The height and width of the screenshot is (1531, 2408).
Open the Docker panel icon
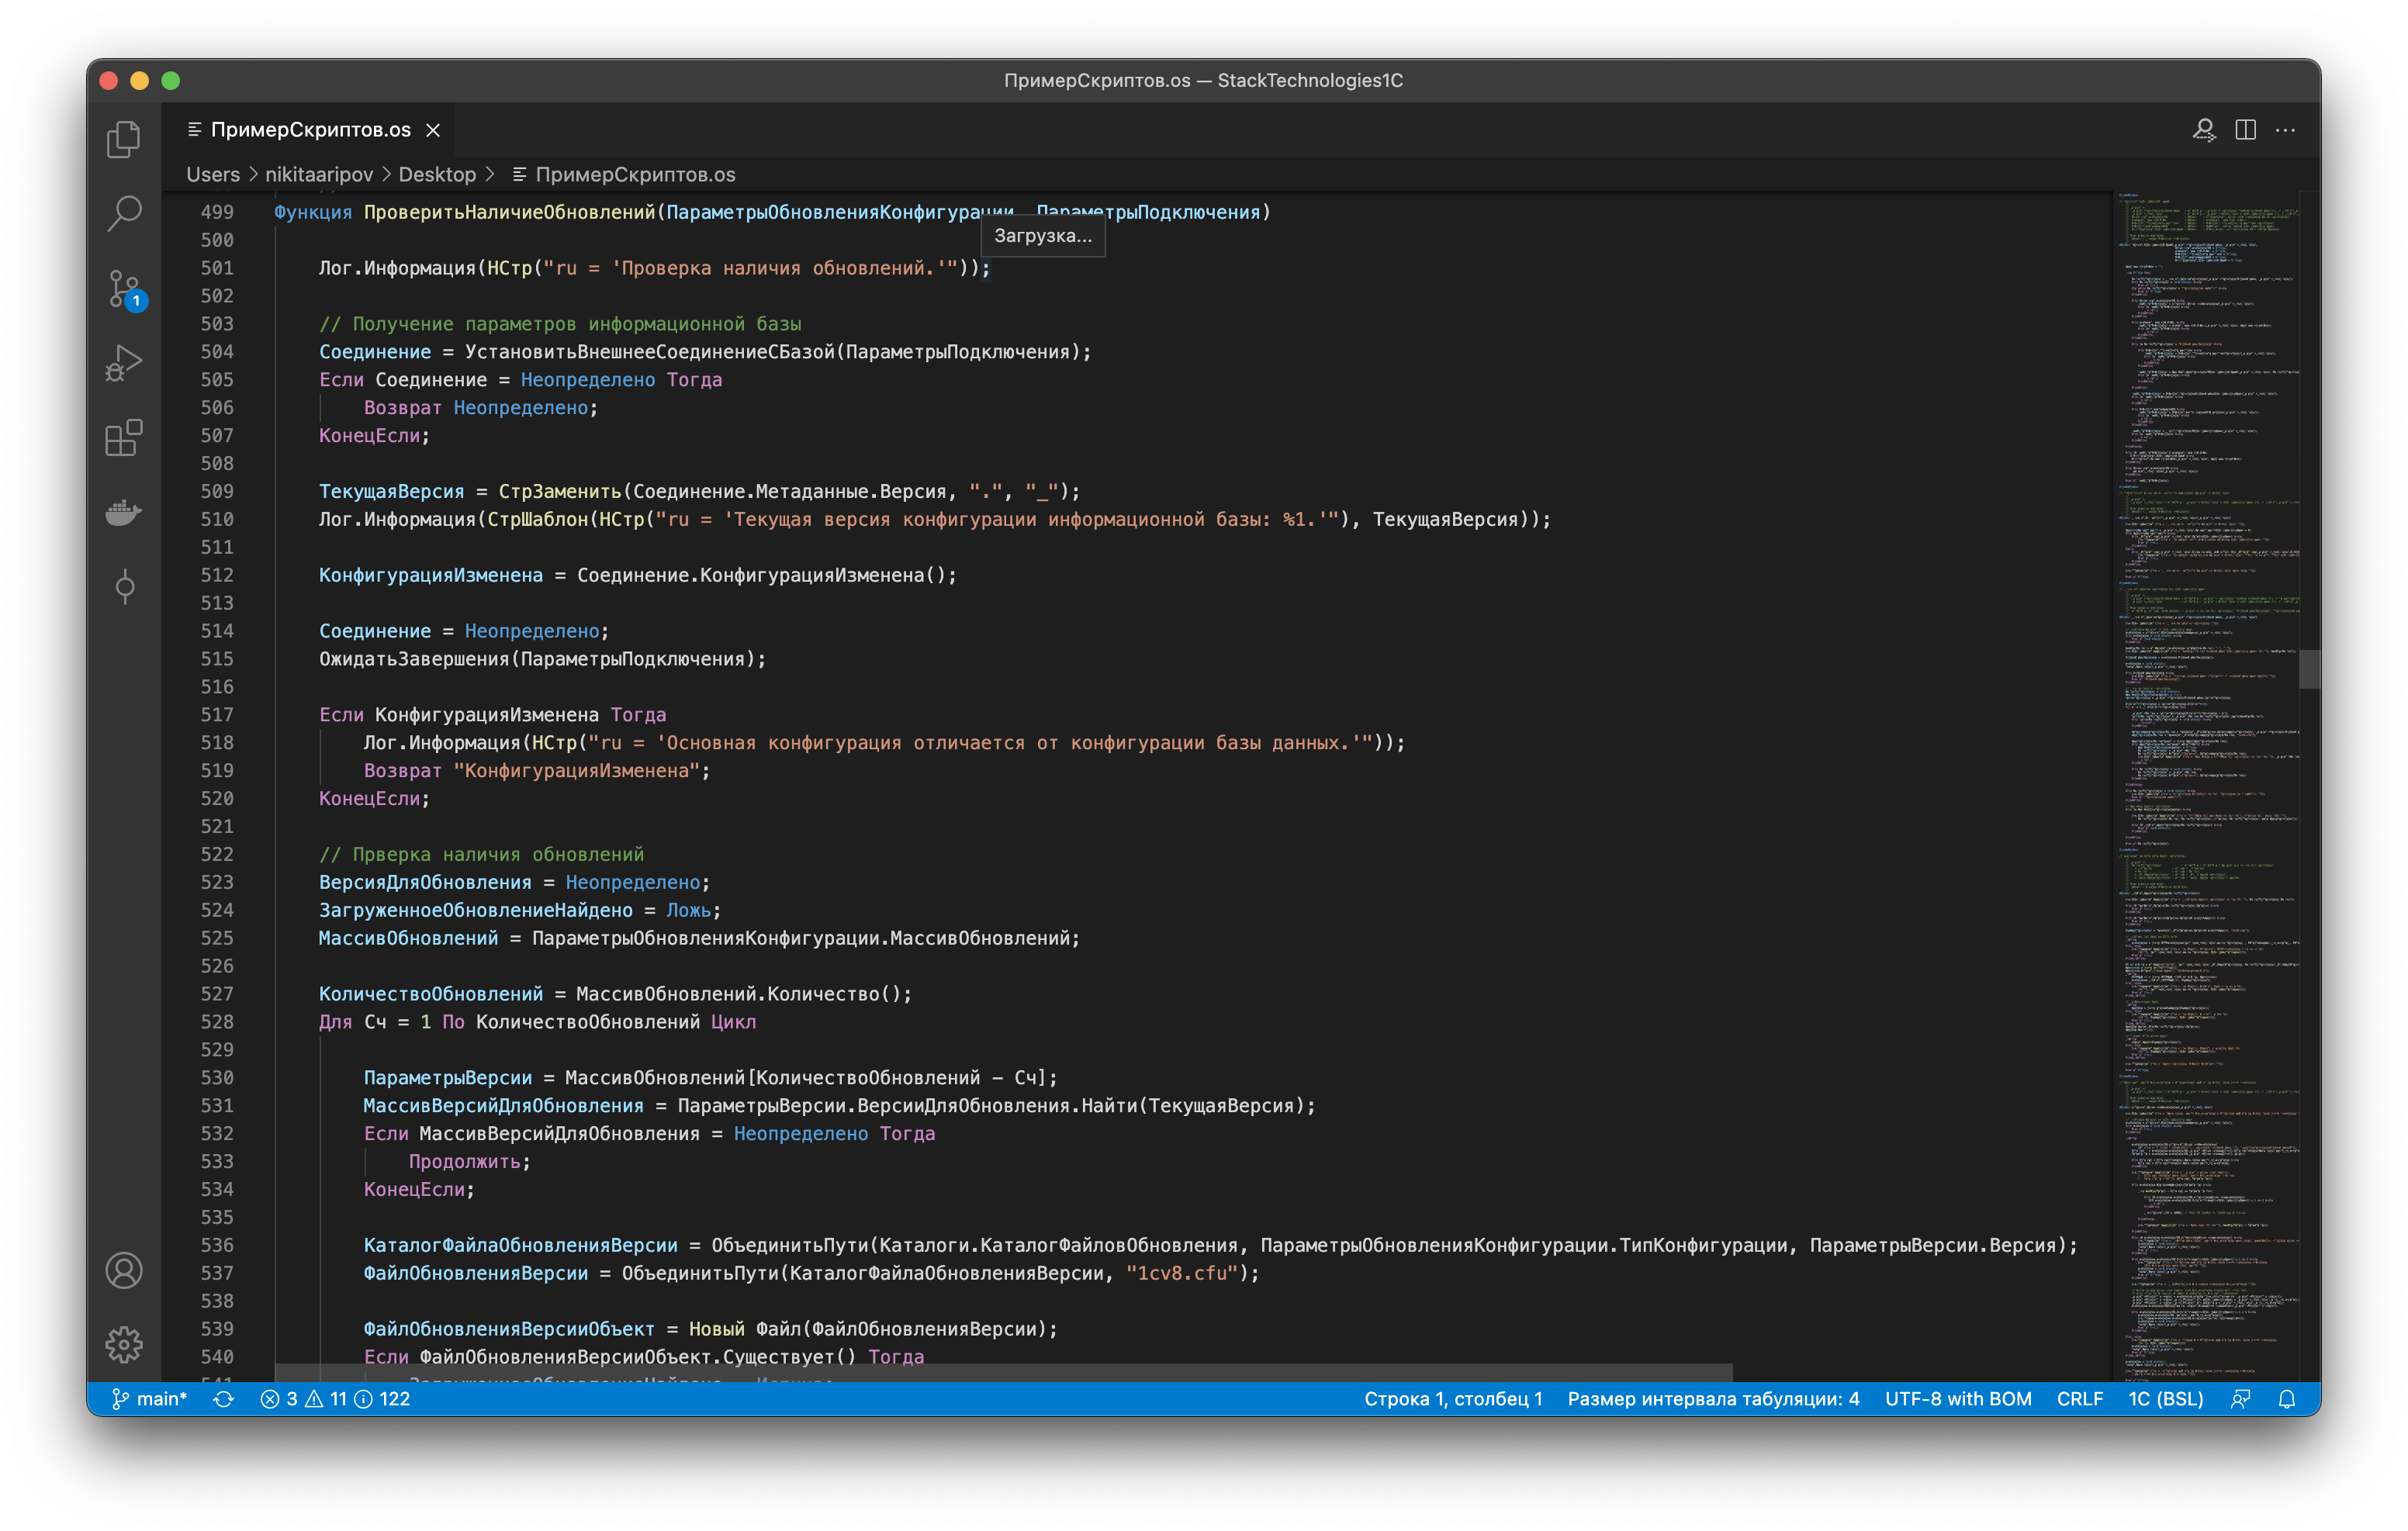click(x=123, y=512)
